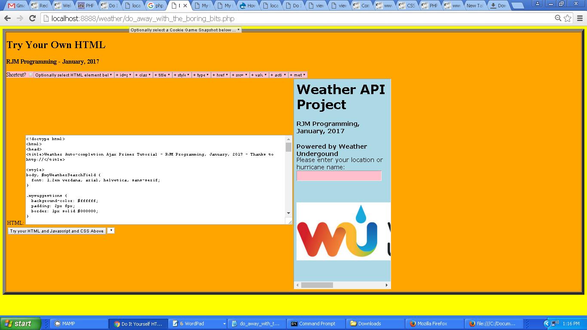Open the '+ id=' attribute dropdown
This screenshot has width=587, height=330.
[124, 75]
